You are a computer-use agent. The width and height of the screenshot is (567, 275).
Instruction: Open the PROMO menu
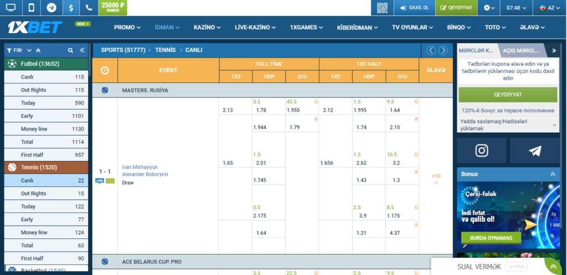127,27
